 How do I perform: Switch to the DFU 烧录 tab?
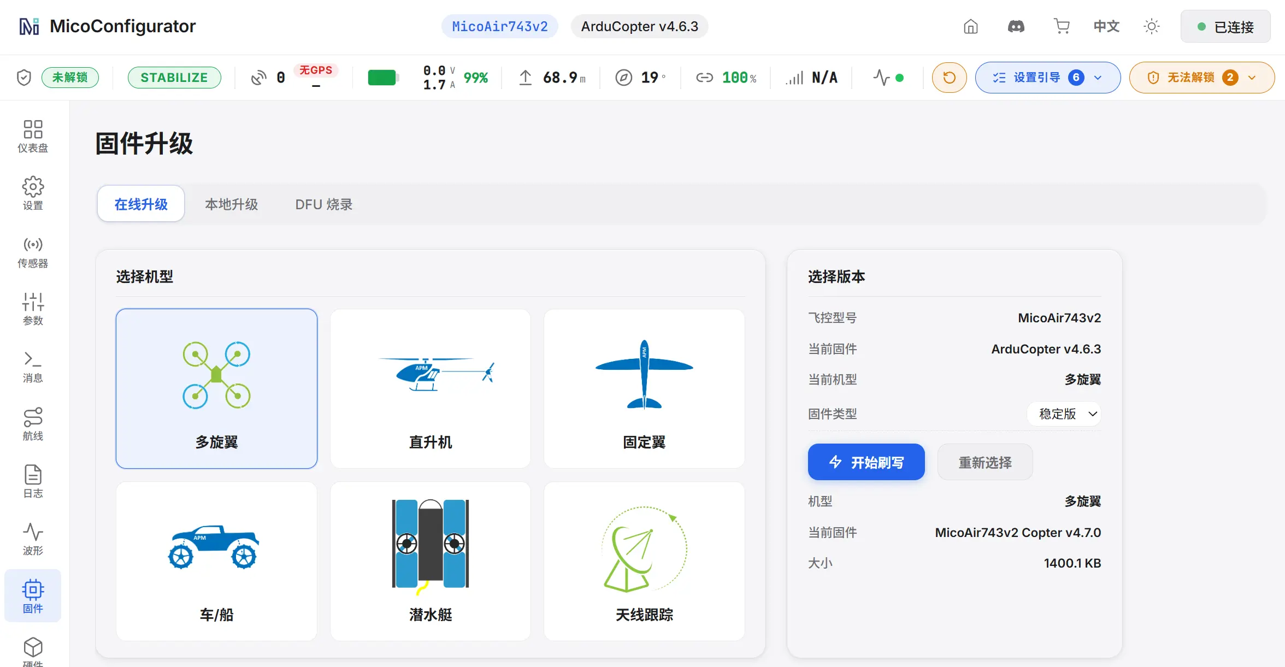pyautogui.click(x=324, y=204)
